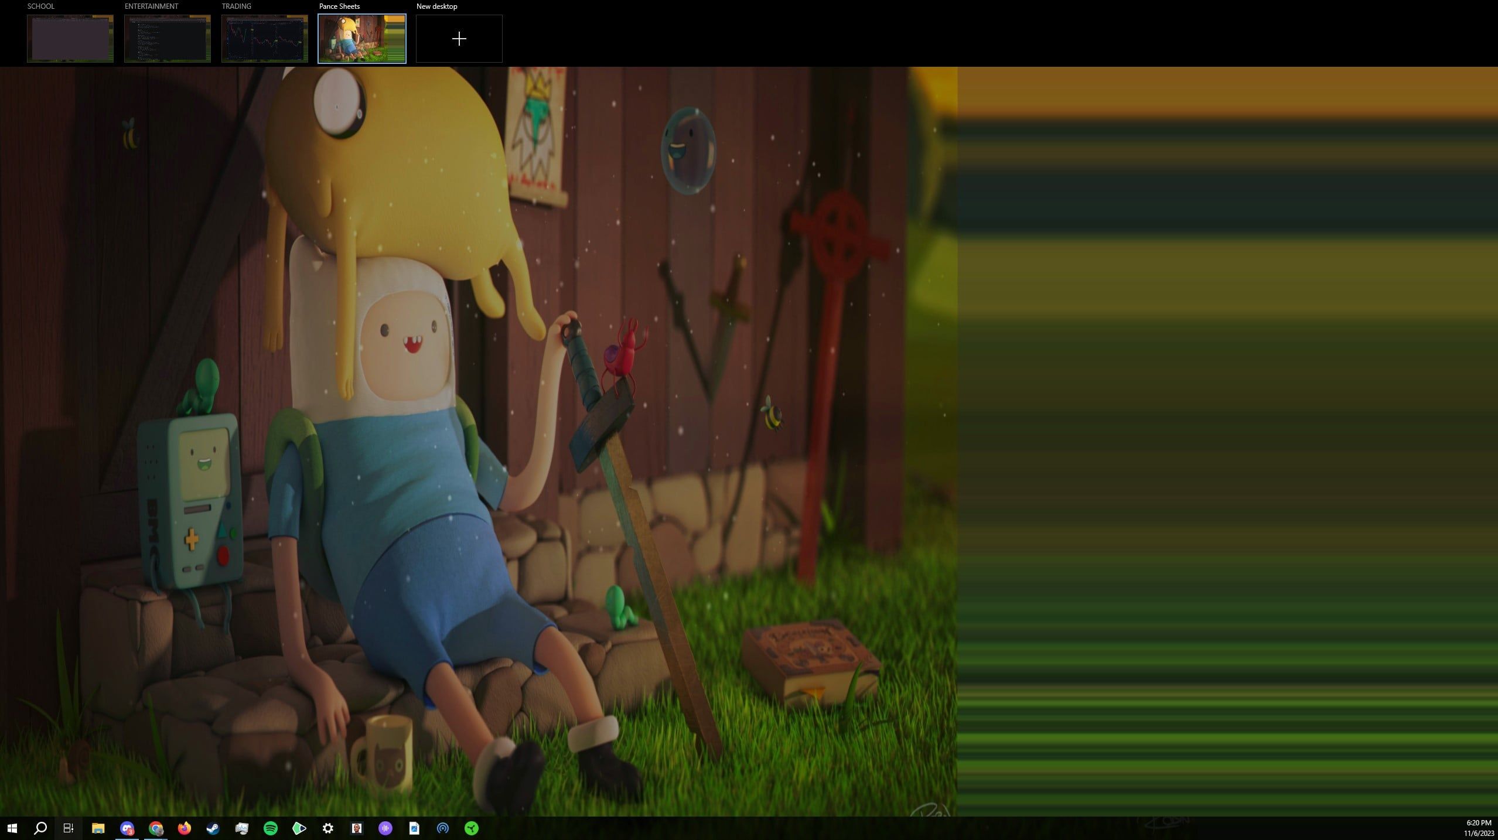This screenshot has width=1498, height=840.
Task: Open the purple sound wave app
Action: coord(385,828)
